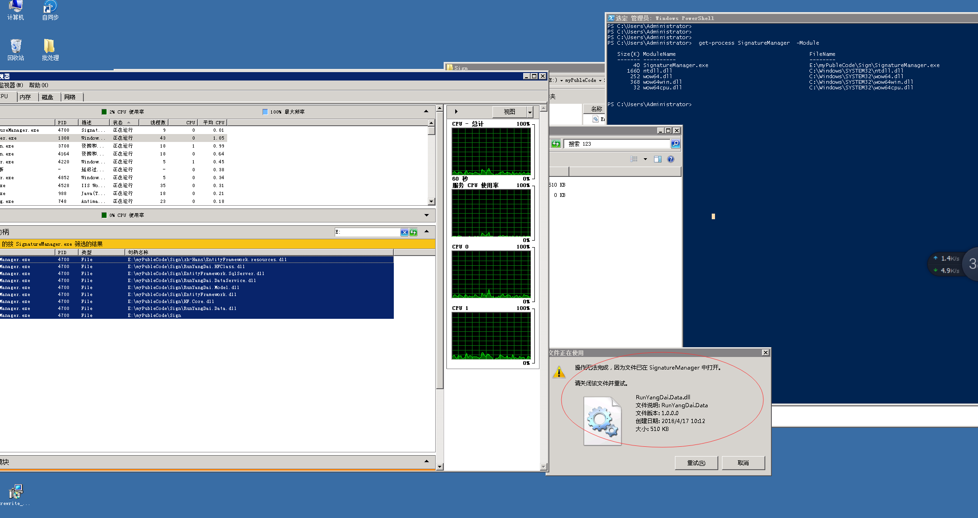Click the change view icon in Explorer

coord(634,159)
